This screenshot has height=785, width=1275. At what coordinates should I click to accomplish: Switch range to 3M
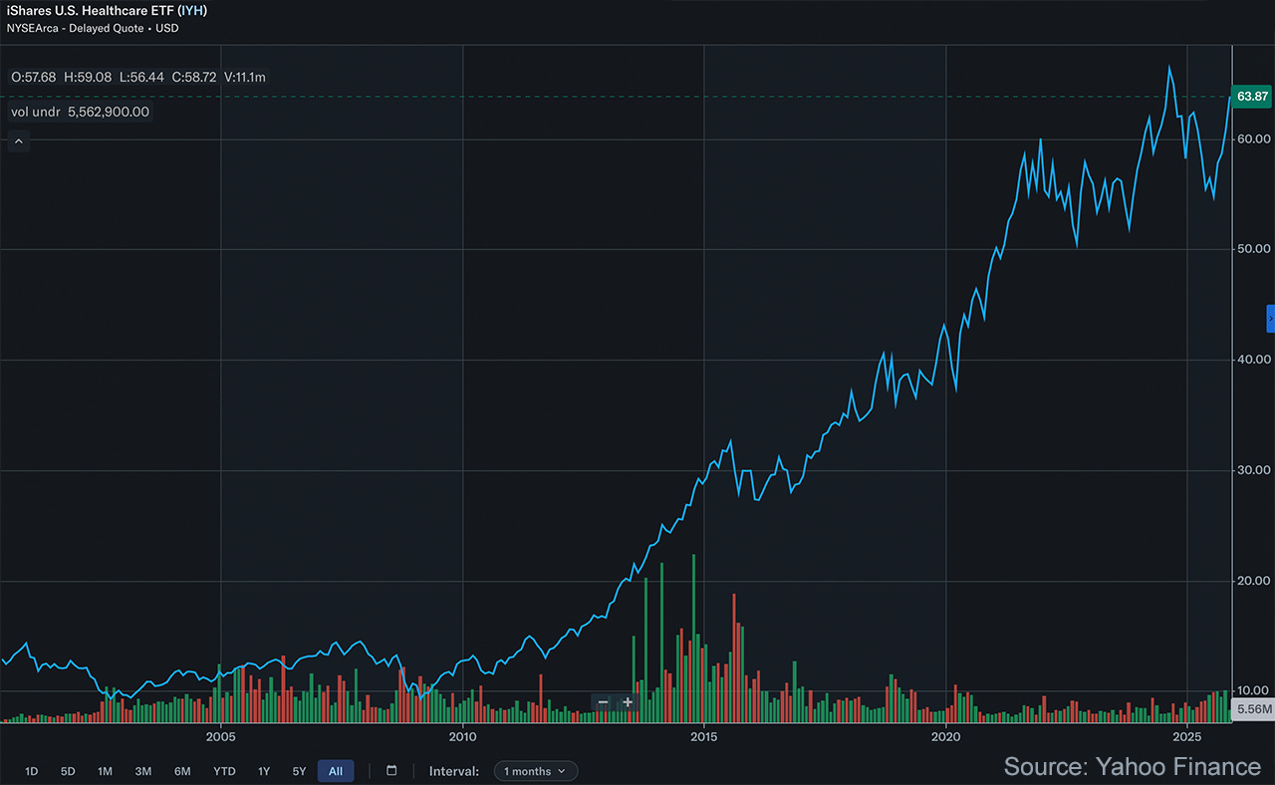(x=143, y=771)
